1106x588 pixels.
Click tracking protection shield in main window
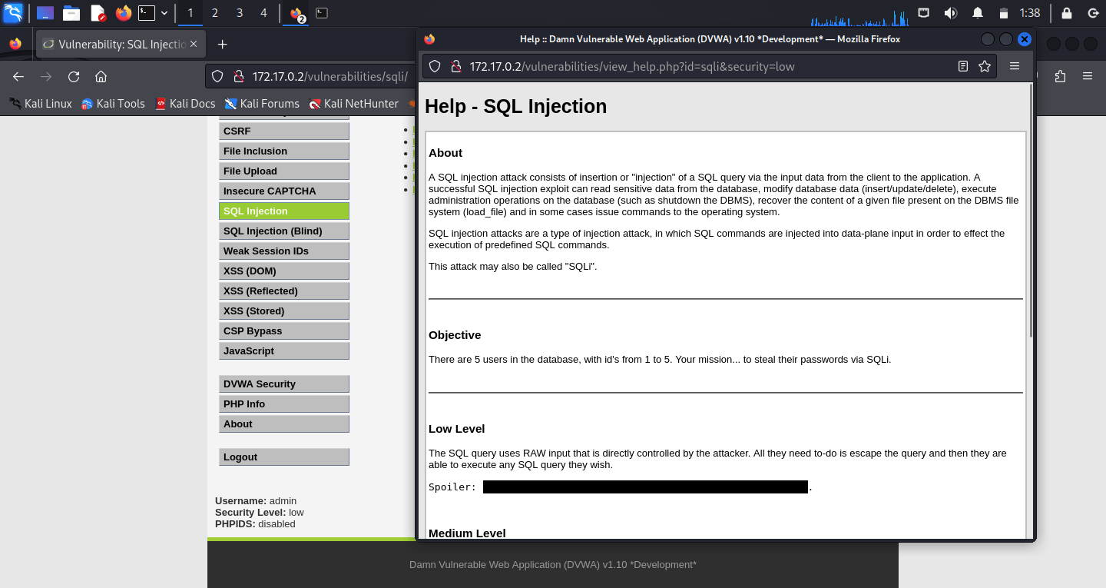click(217, 76)
